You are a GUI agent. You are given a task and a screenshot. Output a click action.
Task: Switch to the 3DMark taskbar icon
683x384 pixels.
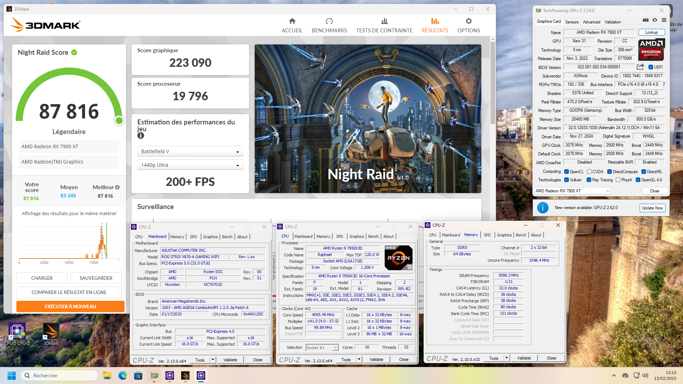click(x=185, y=375)
